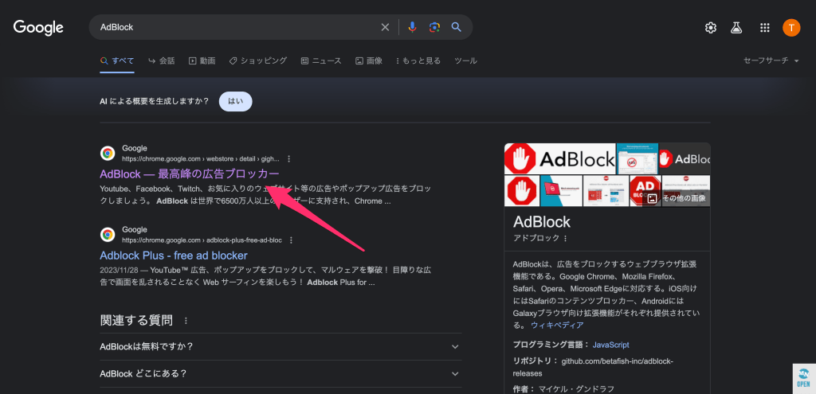The image size is (816, 394).
Task: Switch to the 画像 tab
Action: click(x=369, y=60)
